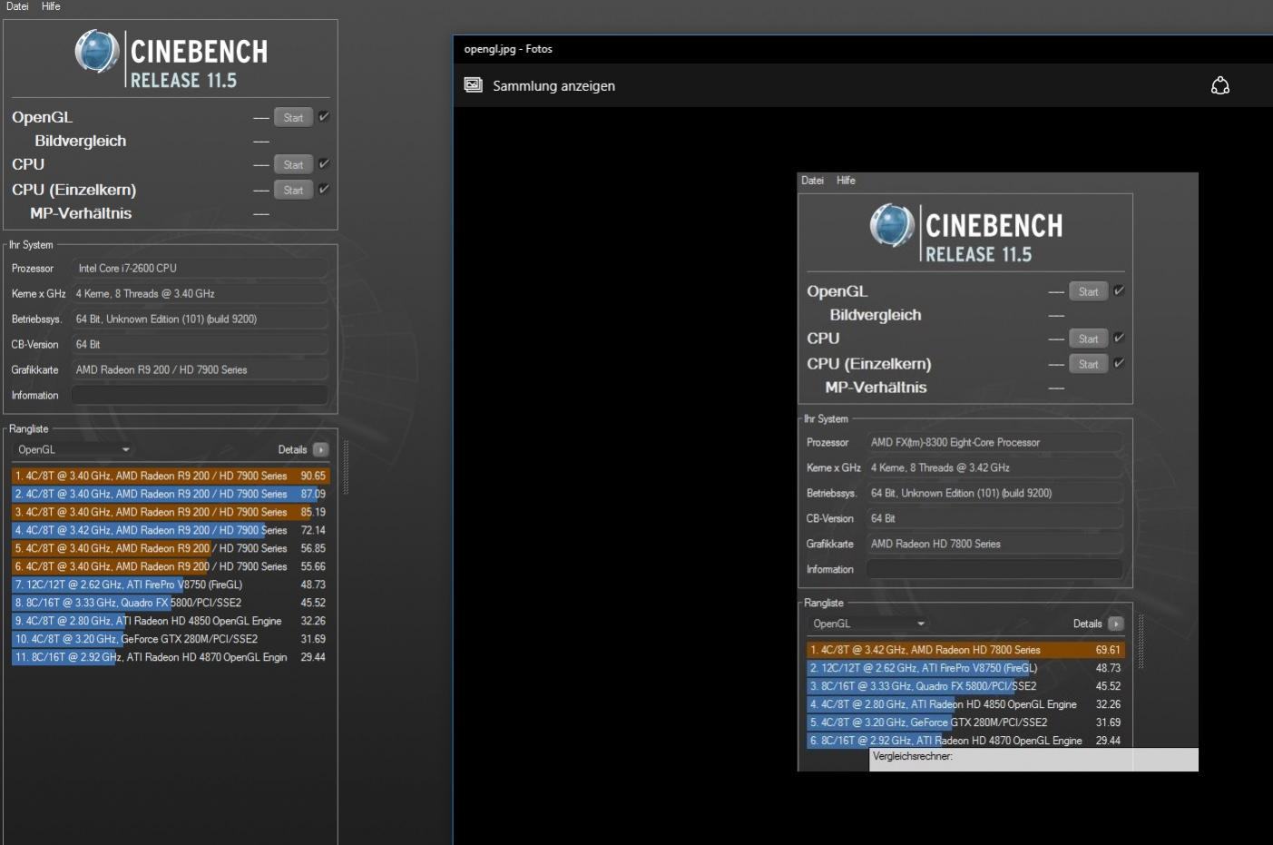Image resolution: width=1273 pixels, height=845 pixels.
Task: Click the Sammlung anzeigen icon in Fotos
Action: (x=473, y=85)
